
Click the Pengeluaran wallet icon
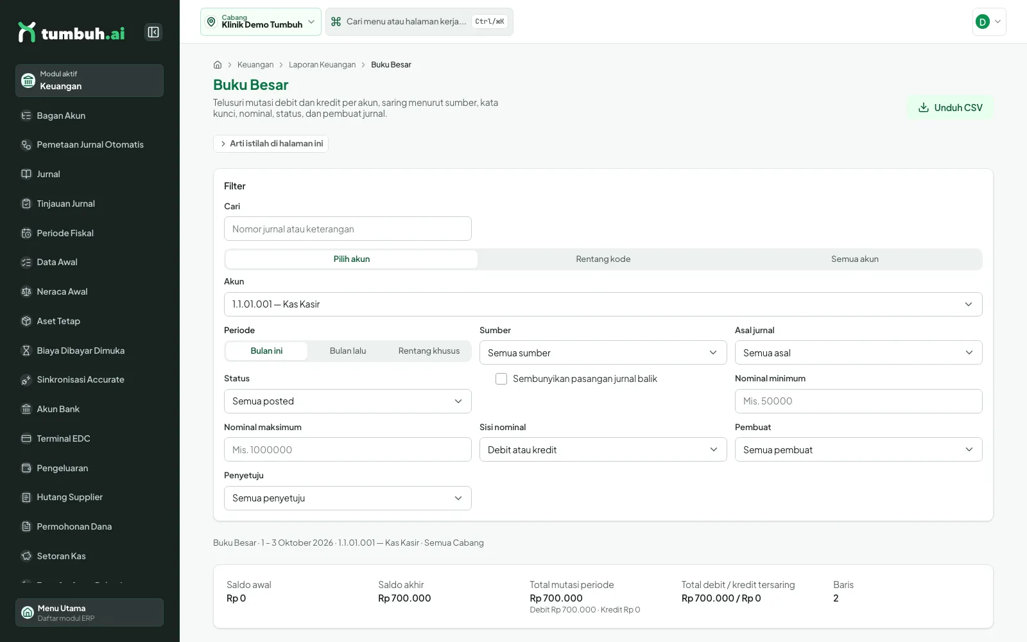(x=26, y=468)
